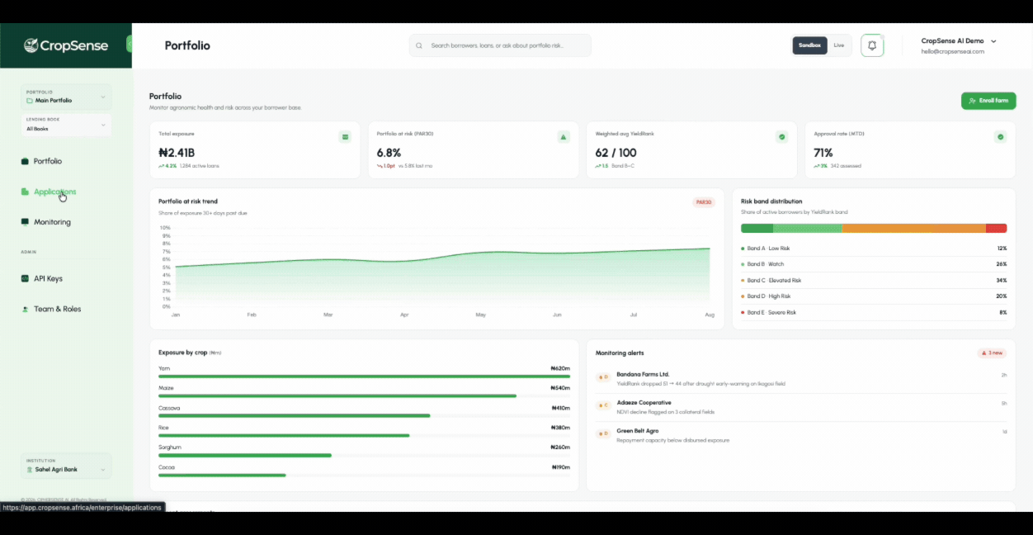This screenshot has height=535, width=1033.
Task: Click the hello@cropsenseai.com email text
Action: tap(952, 51)
